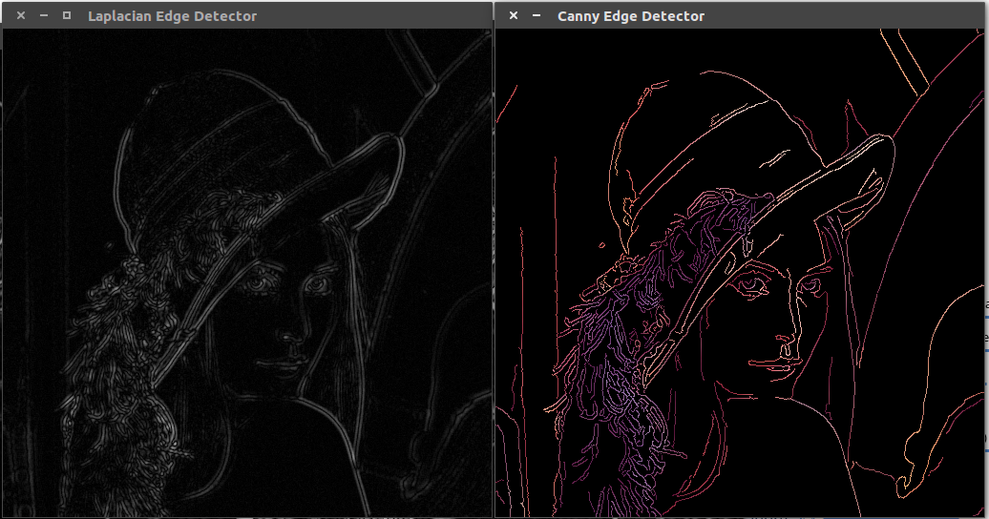Close the Laplacian Edge Detector window
Image resolution: width=989 pixels, height=519 pixels.
point(21,16)
